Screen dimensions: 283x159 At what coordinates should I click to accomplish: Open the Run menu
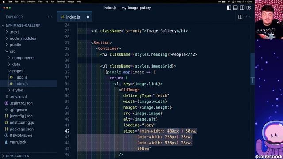(x=52, y=2)
